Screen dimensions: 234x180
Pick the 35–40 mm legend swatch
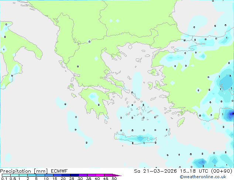coord(91,175)
